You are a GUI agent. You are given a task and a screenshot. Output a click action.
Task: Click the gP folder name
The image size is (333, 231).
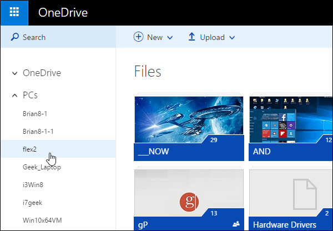click(143, 225)
